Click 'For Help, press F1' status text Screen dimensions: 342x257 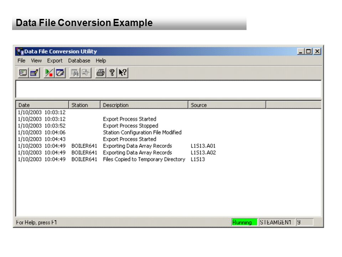pos(36,222)
